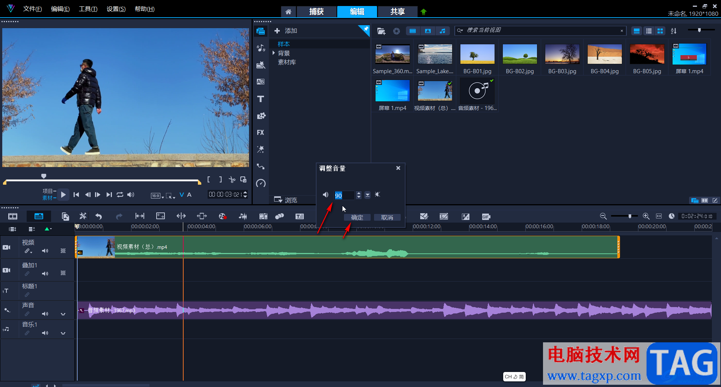Open the Subtitle Editor tool
The height and width of the screenshot is (387, 721).
300,216
